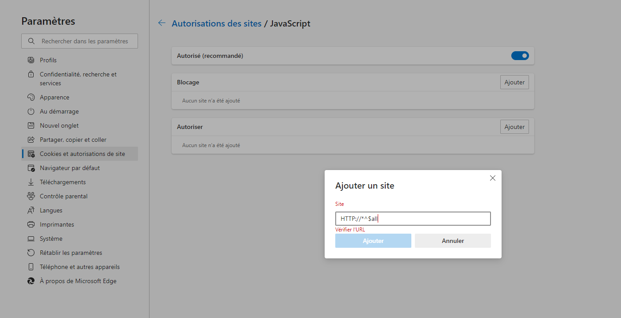
Task: Open the Téléchargements download icon
Action: (x=31, y=182)
